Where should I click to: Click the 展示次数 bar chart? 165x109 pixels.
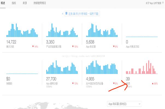pos(22,30)
